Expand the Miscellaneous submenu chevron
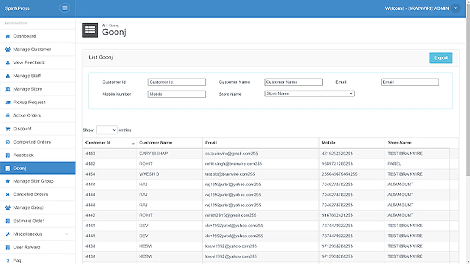 click(66, 234)
